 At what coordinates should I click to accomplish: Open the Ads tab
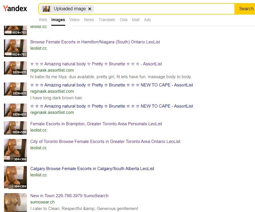[147, 20]
